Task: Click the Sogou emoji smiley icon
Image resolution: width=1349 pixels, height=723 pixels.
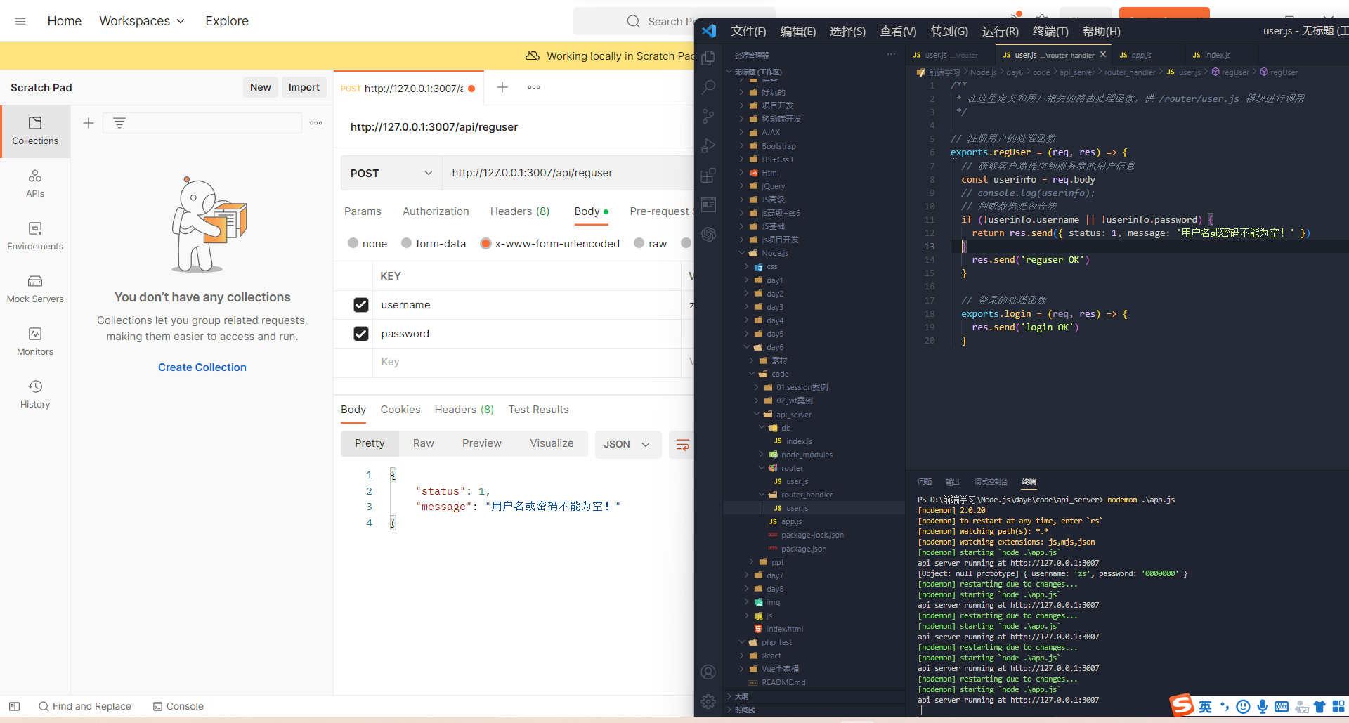Action: (1244, 707)
